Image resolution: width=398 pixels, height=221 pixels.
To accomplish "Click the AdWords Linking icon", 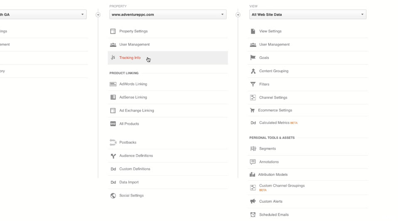I will 113,84.
